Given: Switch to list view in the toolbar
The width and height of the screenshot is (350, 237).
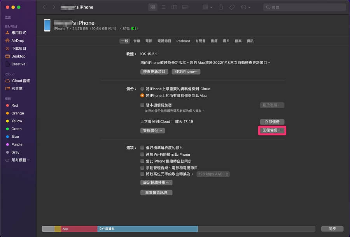Looking at the screenshot, I should tap(163, 7).
